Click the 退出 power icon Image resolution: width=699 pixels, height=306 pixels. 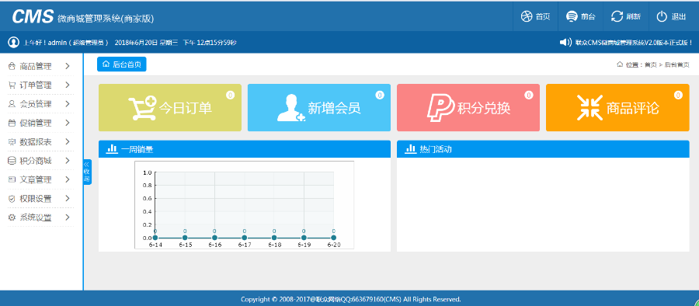click(x=662, y=16)
